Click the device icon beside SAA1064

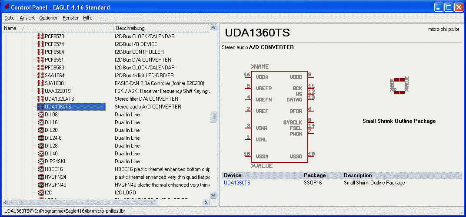(41, 76)
